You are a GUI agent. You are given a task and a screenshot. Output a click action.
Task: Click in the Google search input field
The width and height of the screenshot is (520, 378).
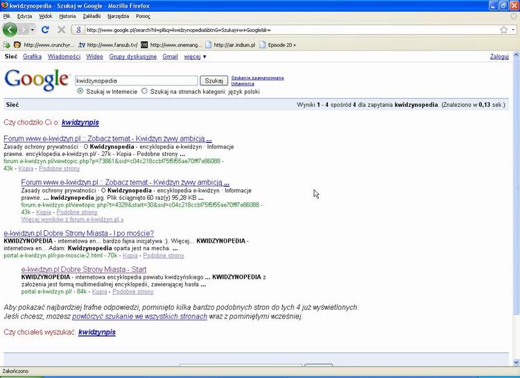click(135, 80)
